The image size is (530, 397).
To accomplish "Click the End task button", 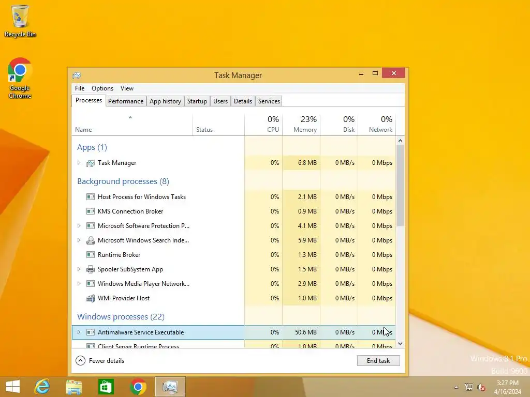I will [378, 361].
